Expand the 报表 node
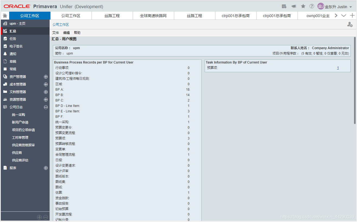This screenshot has width=357, height=222. click(x=46, y=168)
